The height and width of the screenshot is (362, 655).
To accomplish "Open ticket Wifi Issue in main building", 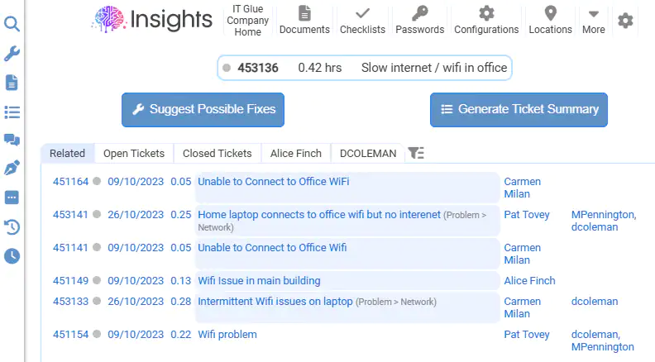I will pos(259,280).
